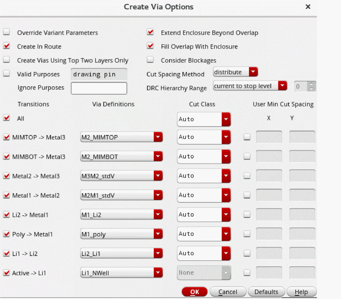Open M1_Li2 via definition dropdown
Viewport: 341px width, 299px height.
(x=121, y=215)
